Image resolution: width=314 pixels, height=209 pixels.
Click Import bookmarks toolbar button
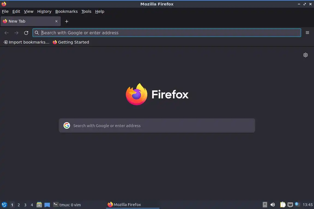click(x=26, y=42)
